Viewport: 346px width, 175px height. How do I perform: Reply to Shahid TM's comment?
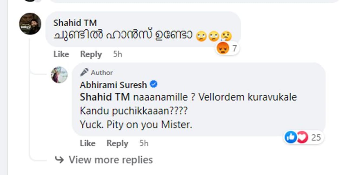point(91,54)
